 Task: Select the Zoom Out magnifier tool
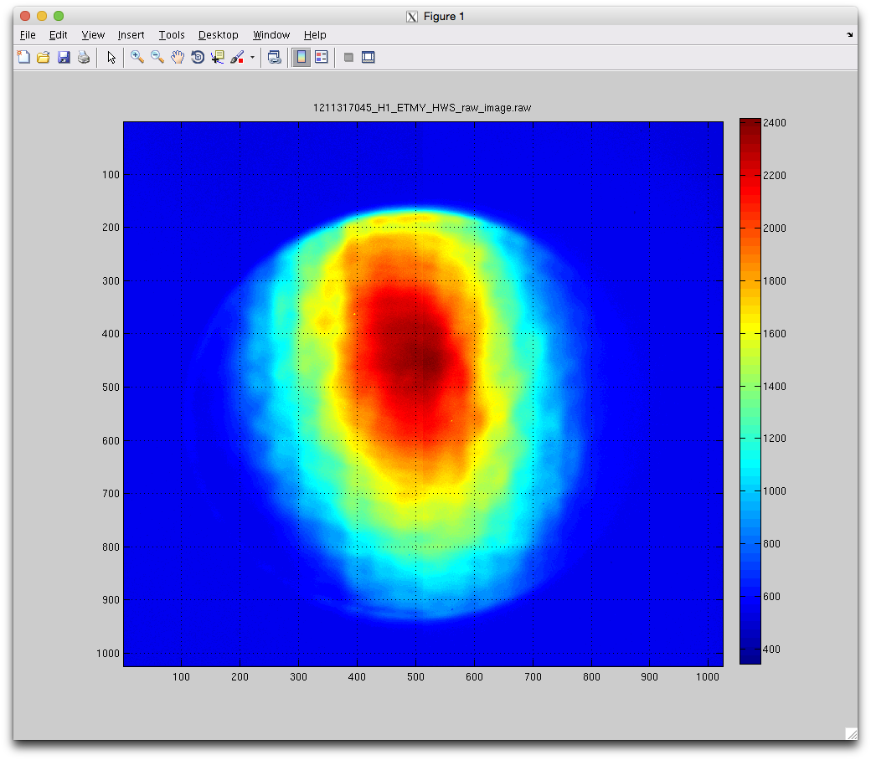[157, 58]
